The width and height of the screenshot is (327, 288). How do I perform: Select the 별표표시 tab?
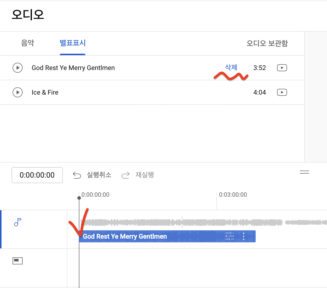click(73, 43)
